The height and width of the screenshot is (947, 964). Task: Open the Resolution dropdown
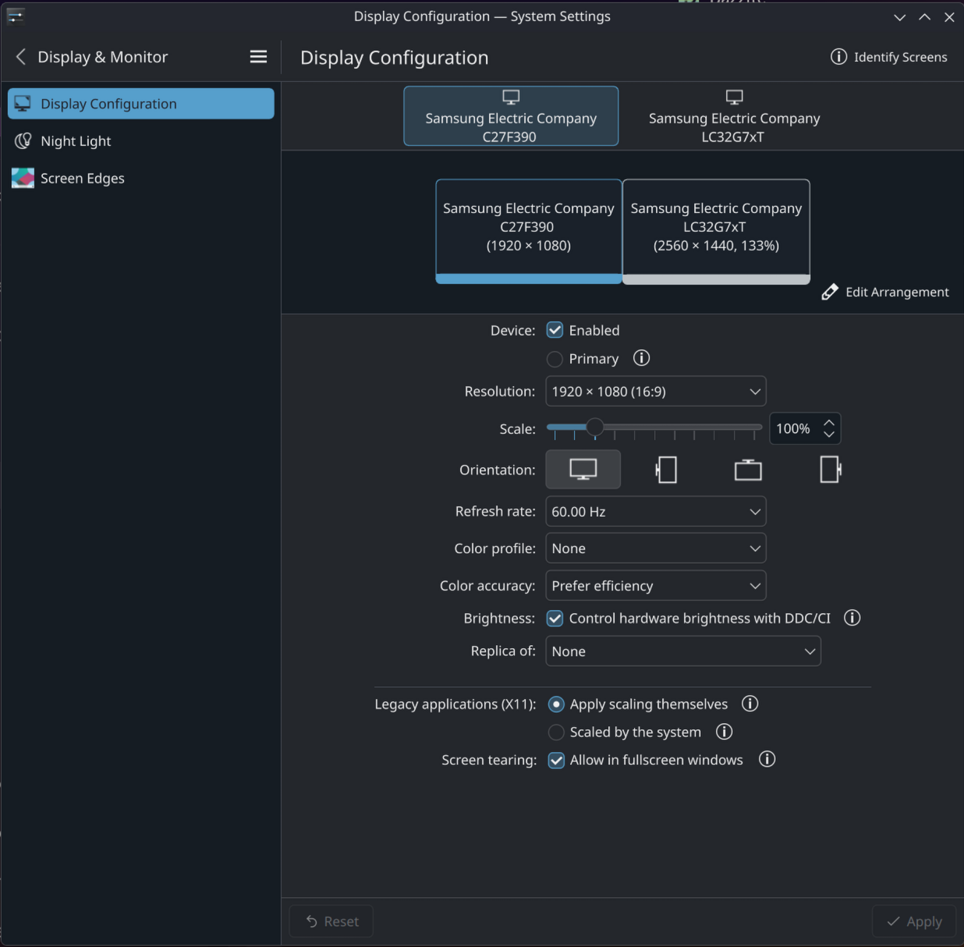[x=656, y=392]
